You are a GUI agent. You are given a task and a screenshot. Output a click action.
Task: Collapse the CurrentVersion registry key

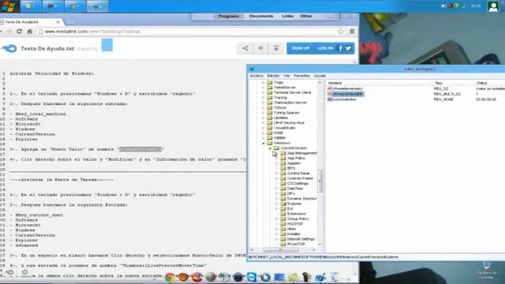click(270, 148)
